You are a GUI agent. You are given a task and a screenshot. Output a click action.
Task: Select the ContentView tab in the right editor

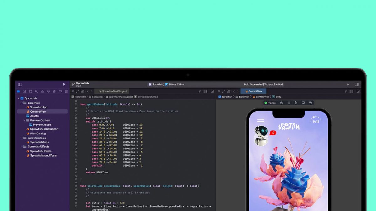253,91
